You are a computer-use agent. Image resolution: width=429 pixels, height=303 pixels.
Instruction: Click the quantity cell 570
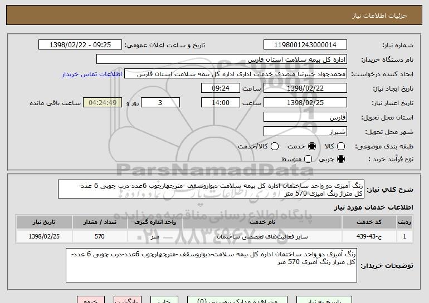[x=100, y=236]
